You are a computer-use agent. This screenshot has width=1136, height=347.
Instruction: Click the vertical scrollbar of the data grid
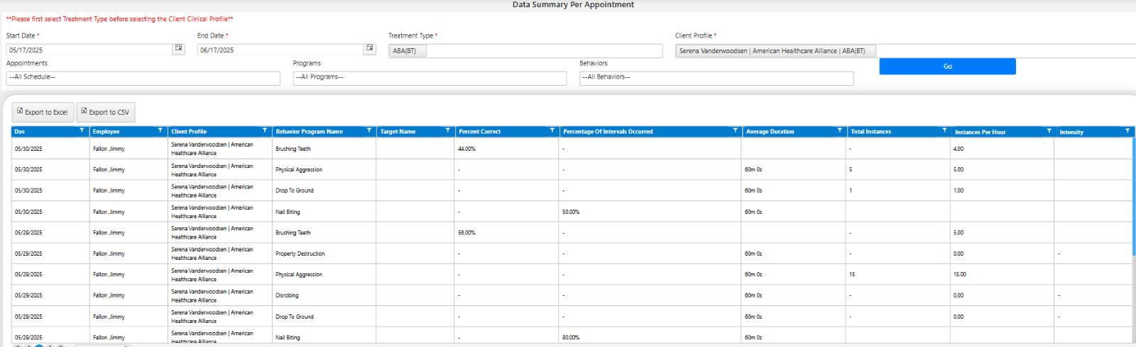(1134, 197)
